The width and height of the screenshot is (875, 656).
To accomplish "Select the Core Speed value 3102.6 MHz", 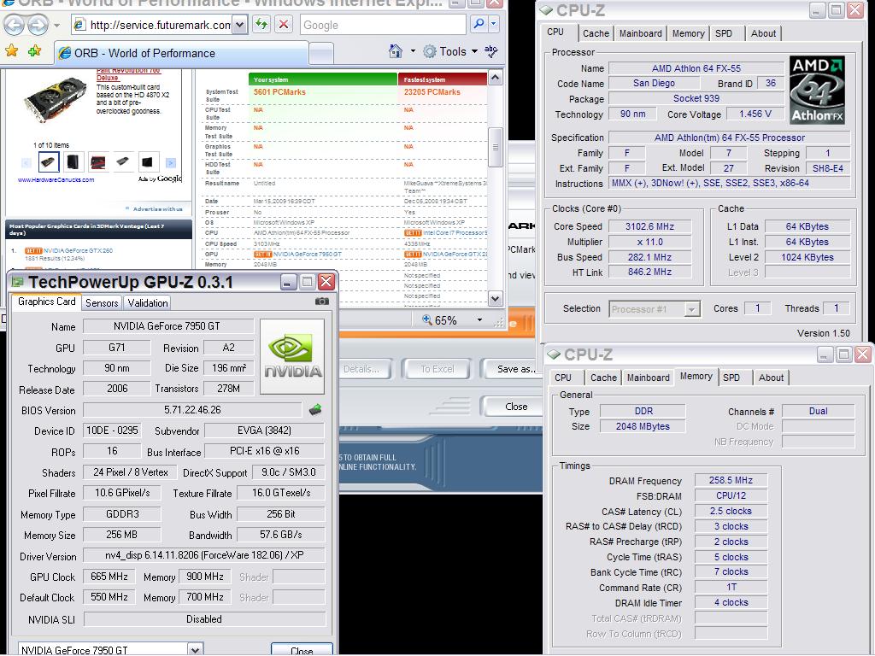I will (649, 226).
